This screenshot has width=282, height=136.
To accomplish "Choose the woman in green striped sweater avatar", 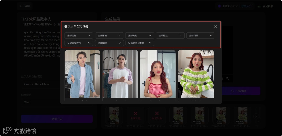I will pos(196,74).
